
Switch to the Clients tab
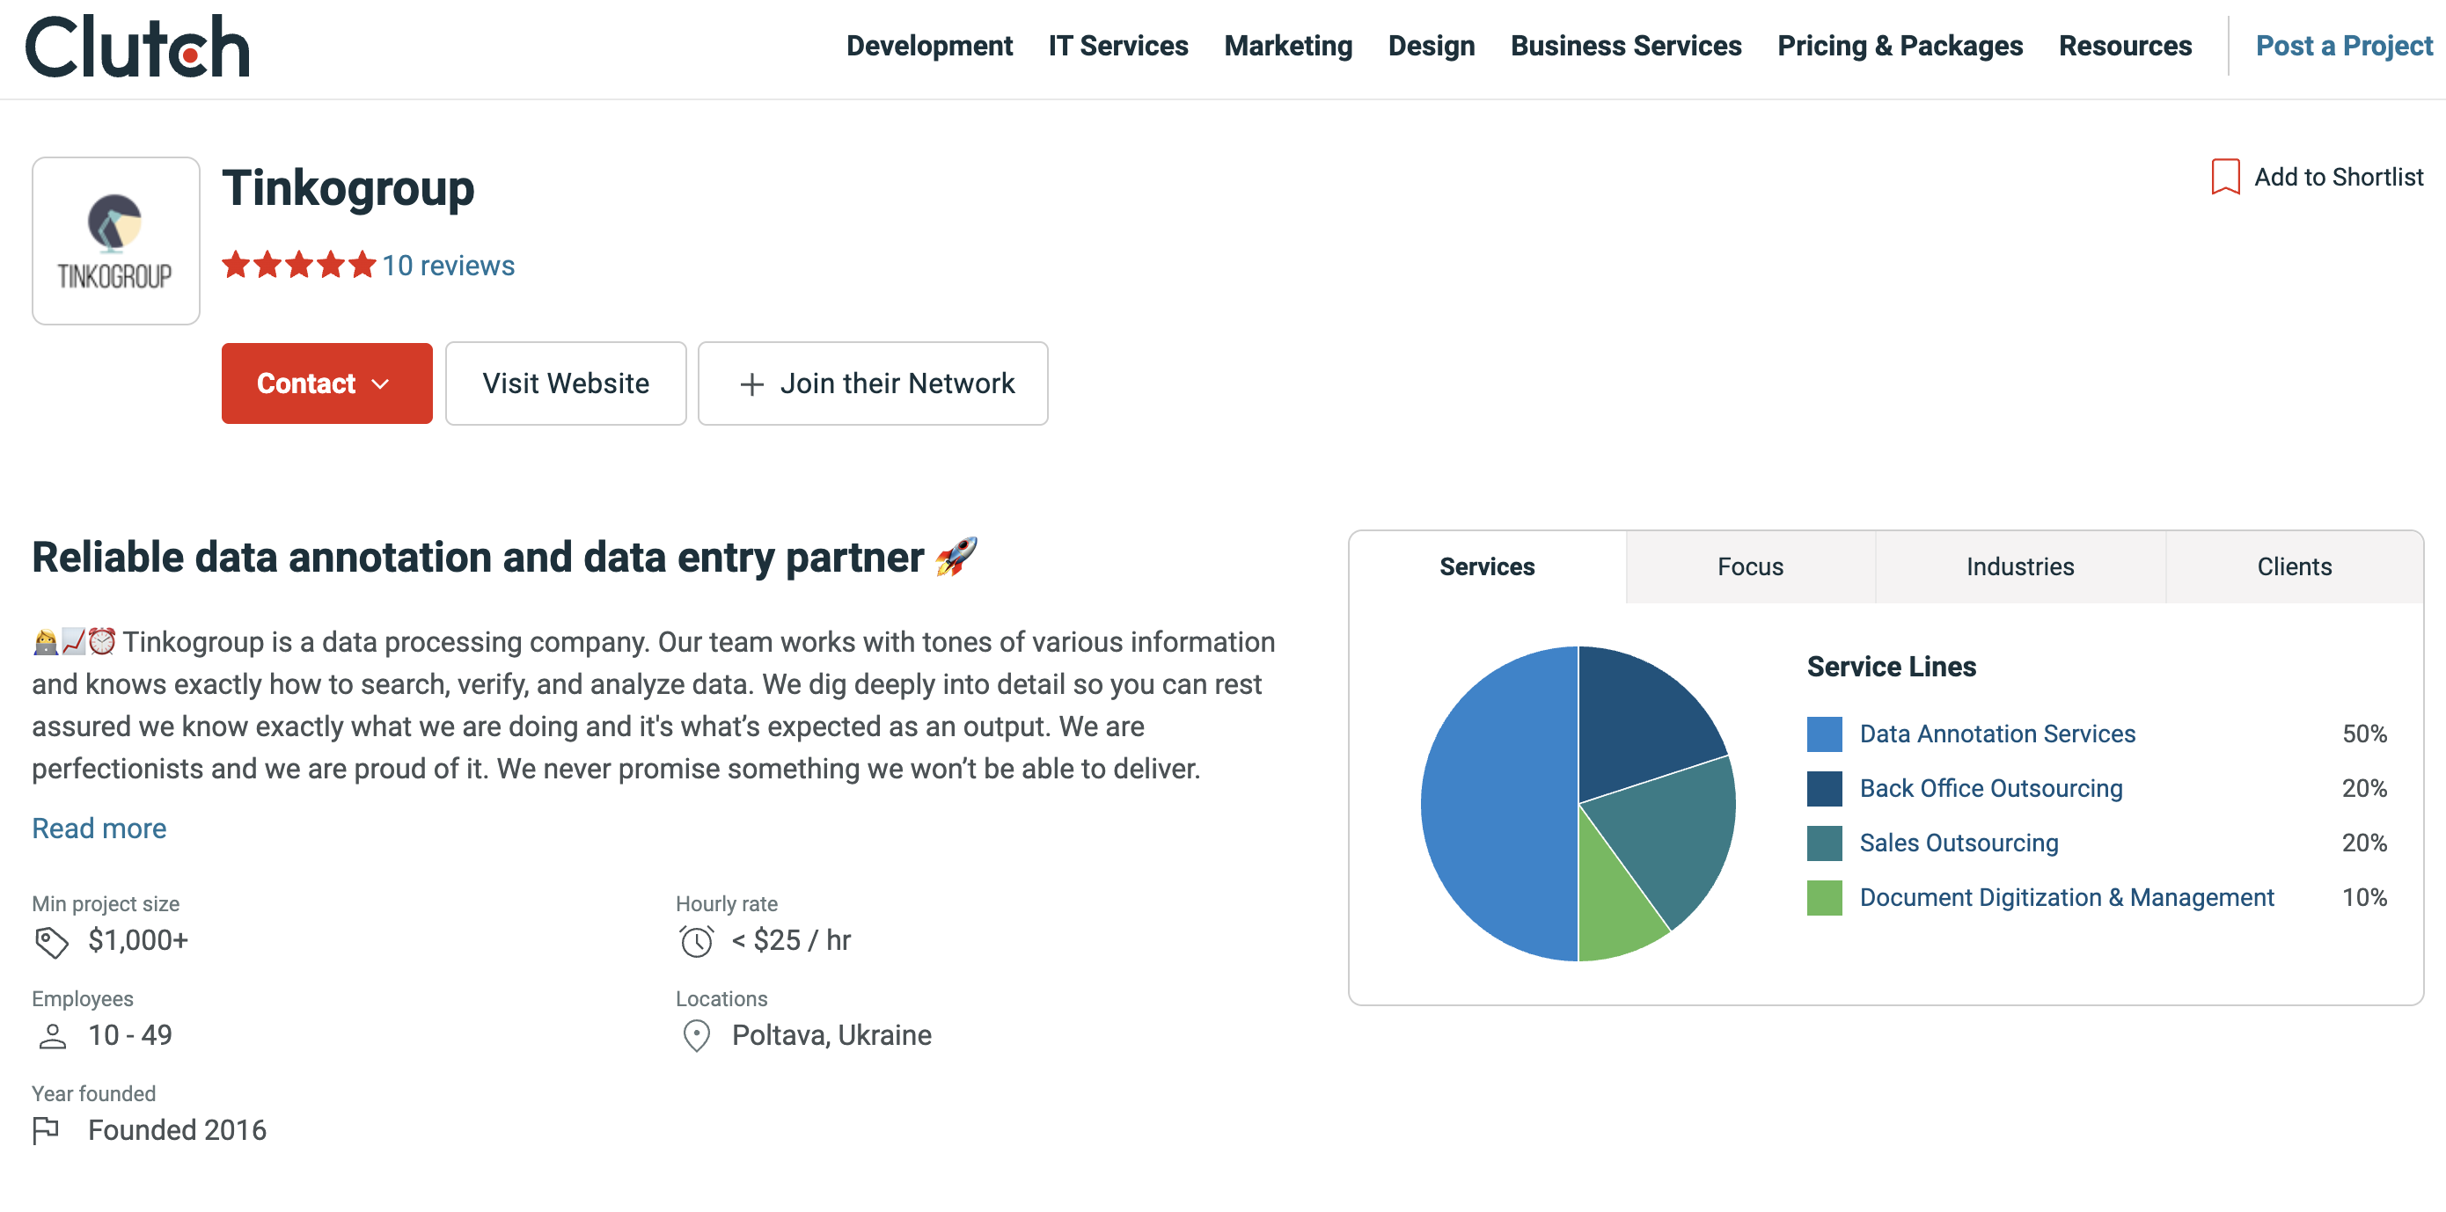(x=2294, y=566)
